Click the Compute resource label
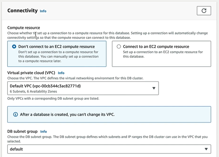This screenshot has width=219, height=157. click(23, 27)
